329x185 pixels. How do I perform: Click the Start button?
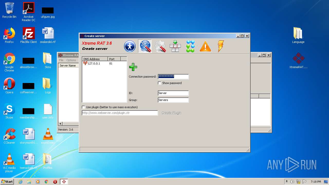(x=7, y=181)
